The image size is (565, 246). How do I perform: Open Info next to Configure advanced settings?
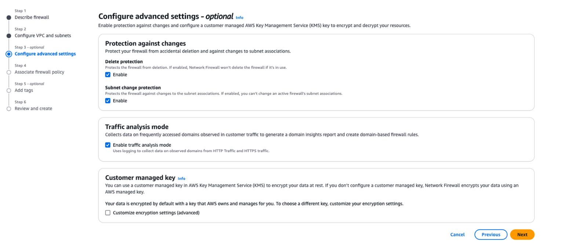239,17
